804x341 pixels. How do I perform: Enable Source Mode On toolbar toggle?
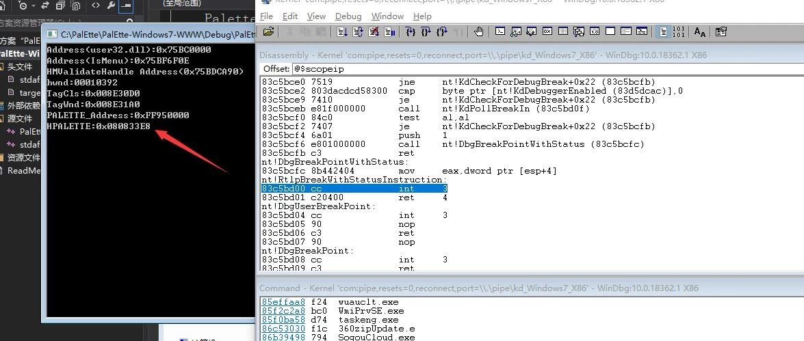point(663,31)
